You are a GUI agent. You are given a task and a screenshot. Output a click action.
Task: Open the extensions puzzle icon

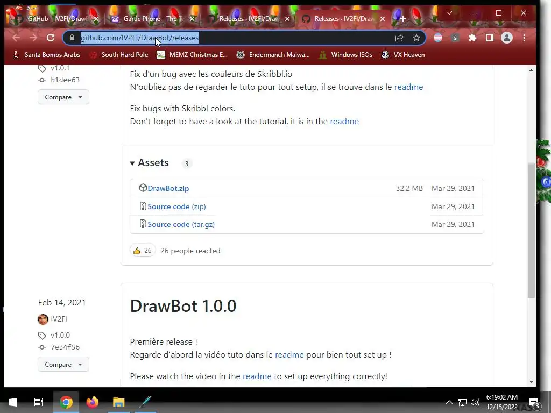click(x=472, y=38)
